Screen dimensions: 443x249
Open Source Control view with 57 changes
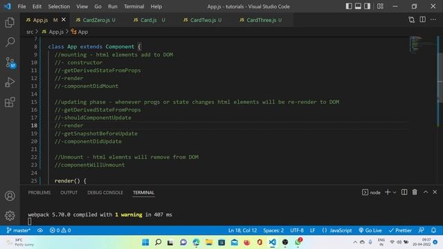pyautogui.click(x=10, y=62)
